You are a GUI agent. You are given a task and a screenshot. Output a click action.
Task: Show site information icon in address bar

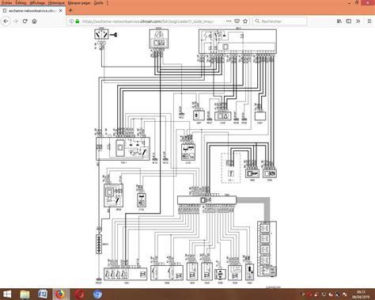[71, 21]
